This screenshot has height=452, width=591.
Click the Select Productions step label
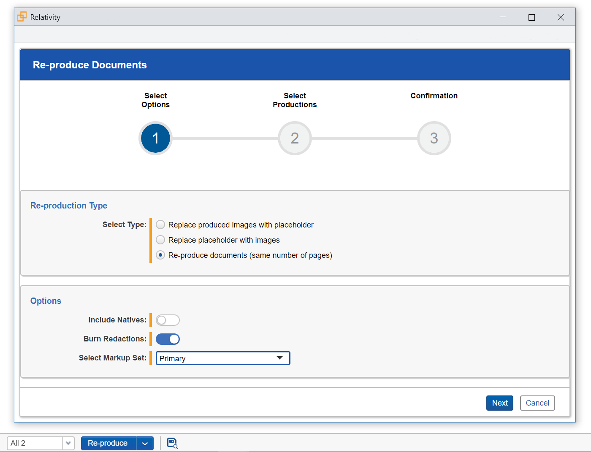(294, 100)
